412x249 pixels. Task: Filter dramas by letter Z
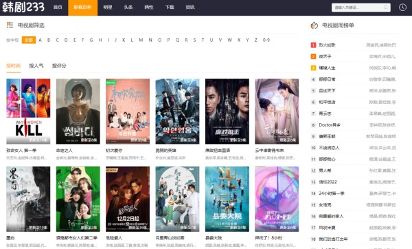click(x=255, y=40)
